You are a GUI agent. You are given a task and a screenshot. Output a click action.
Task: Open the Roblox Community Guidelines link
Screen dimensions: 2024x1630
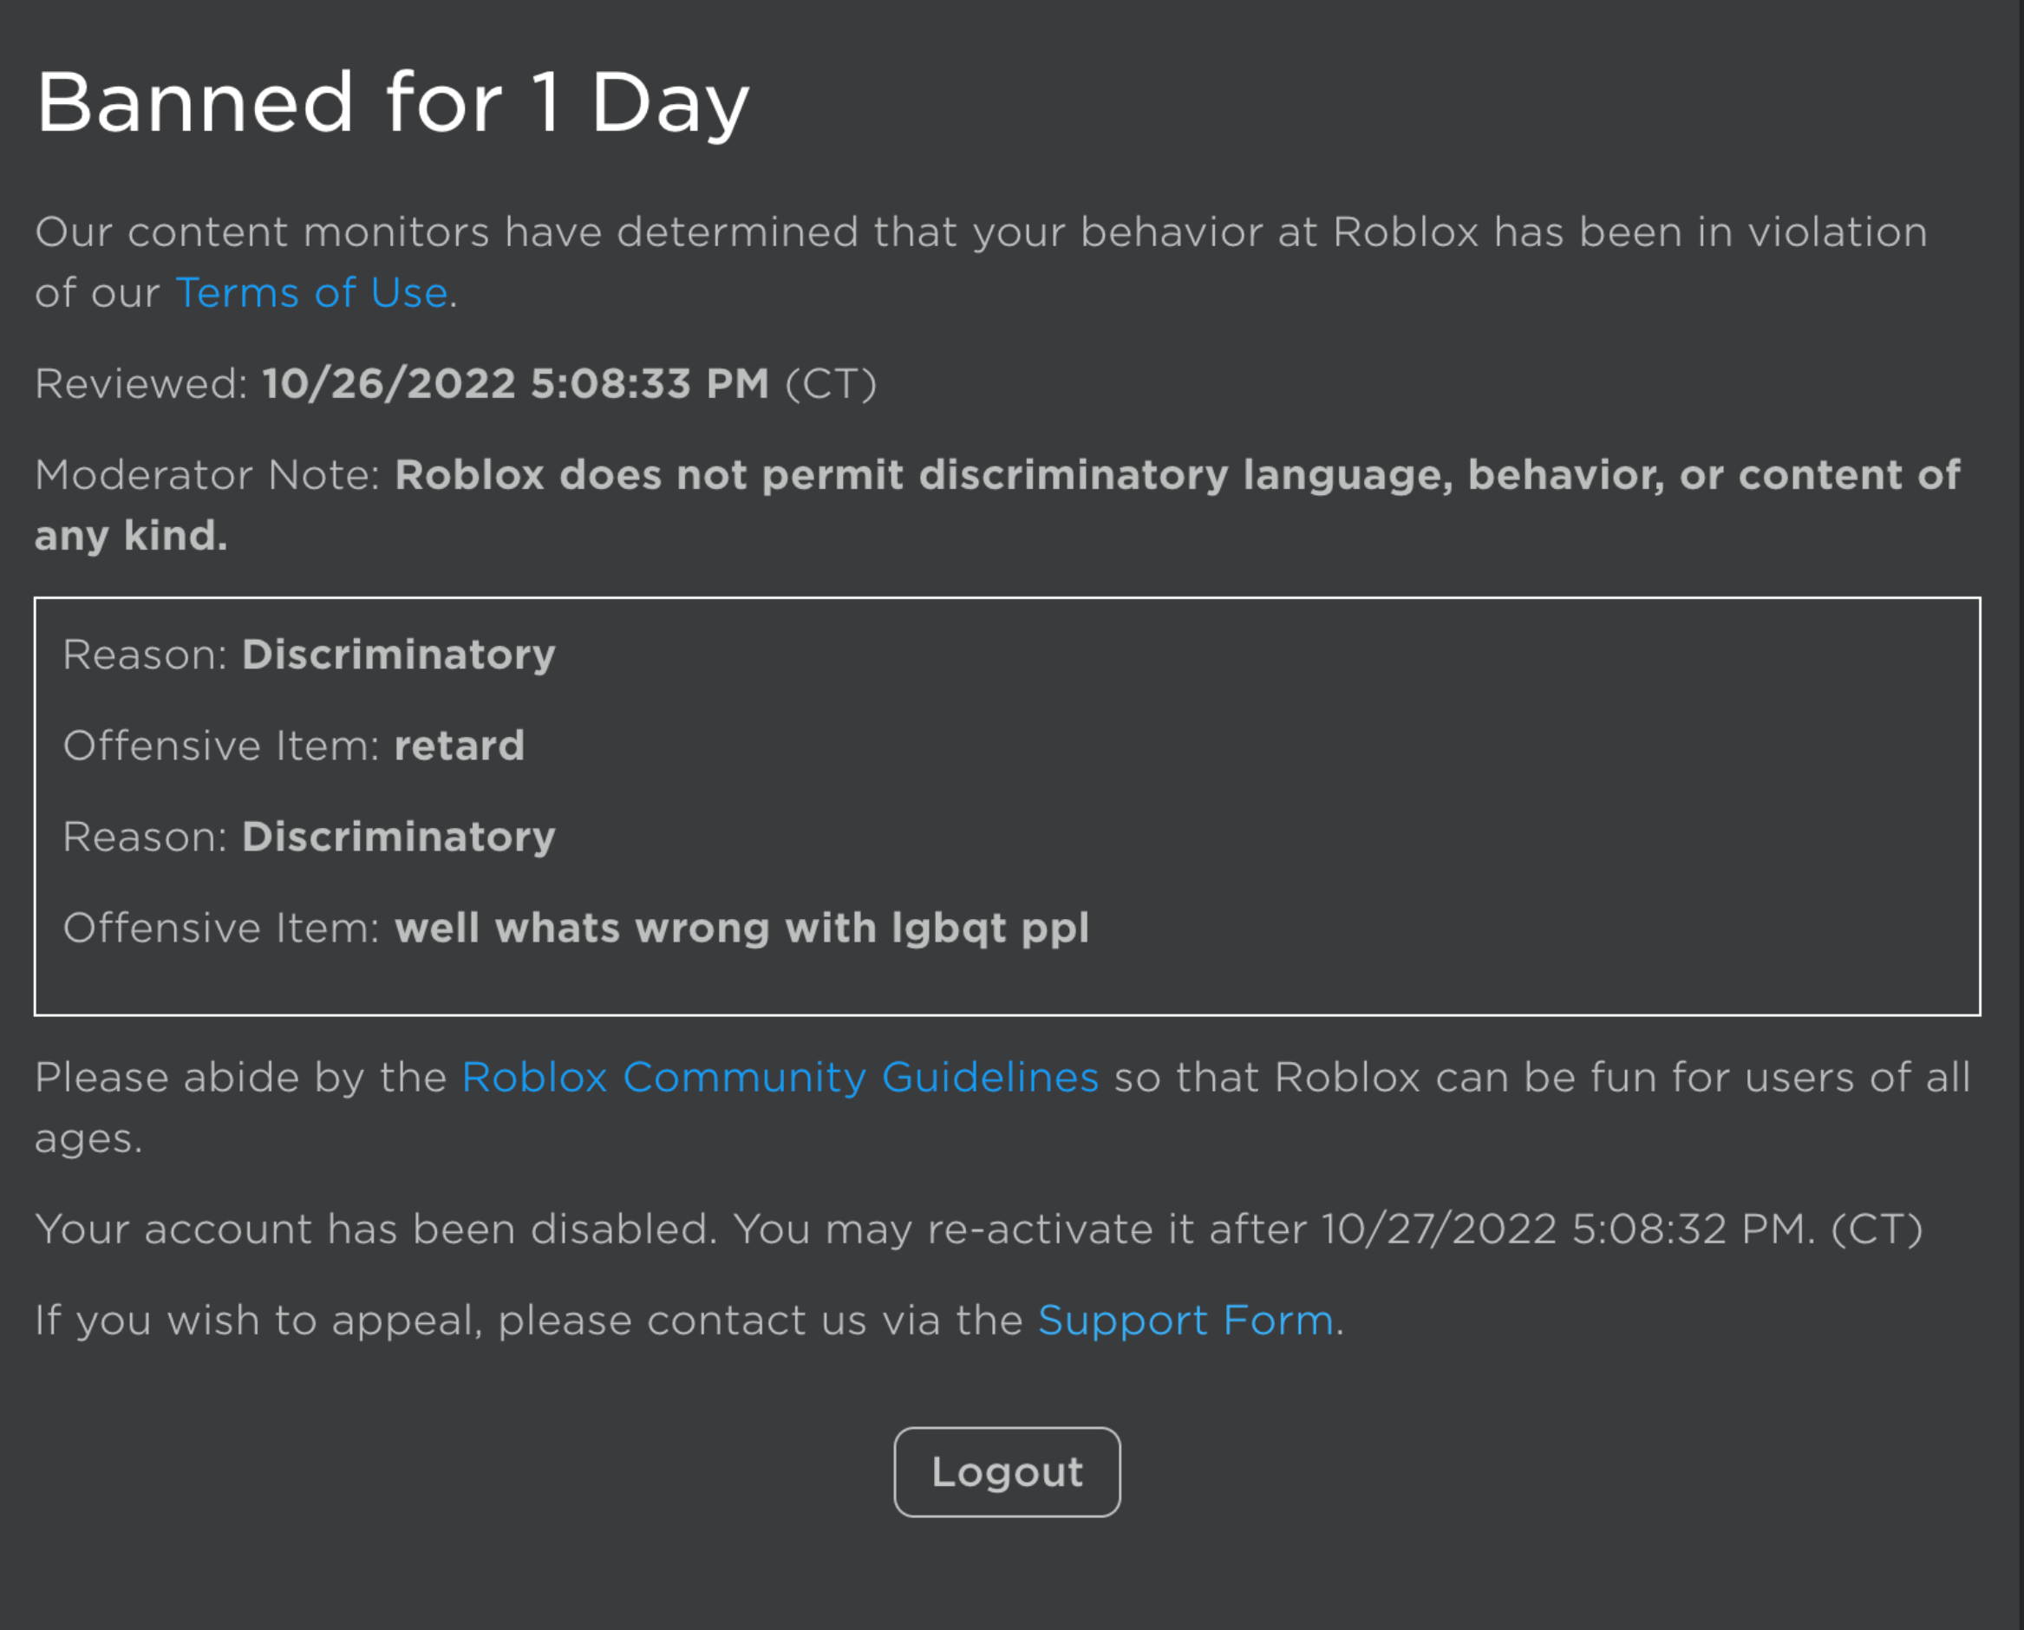click(780, 1077)
